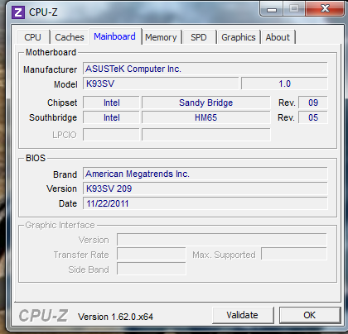Close the CPU-Z window

pos(325,9)
